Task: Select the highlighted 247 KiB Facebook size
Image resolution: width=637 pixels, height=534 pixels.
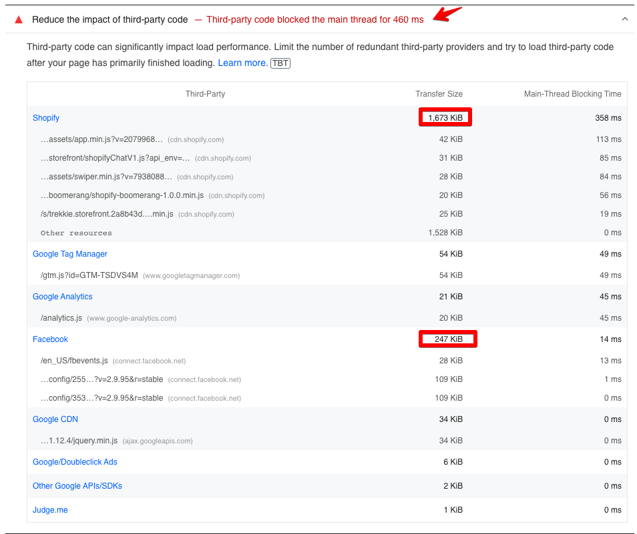Action: (447, 339)
